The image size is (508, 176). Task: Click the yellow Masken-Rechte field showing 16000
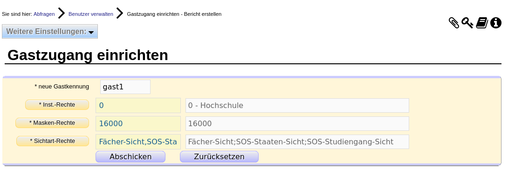click(x=138, y=123)
